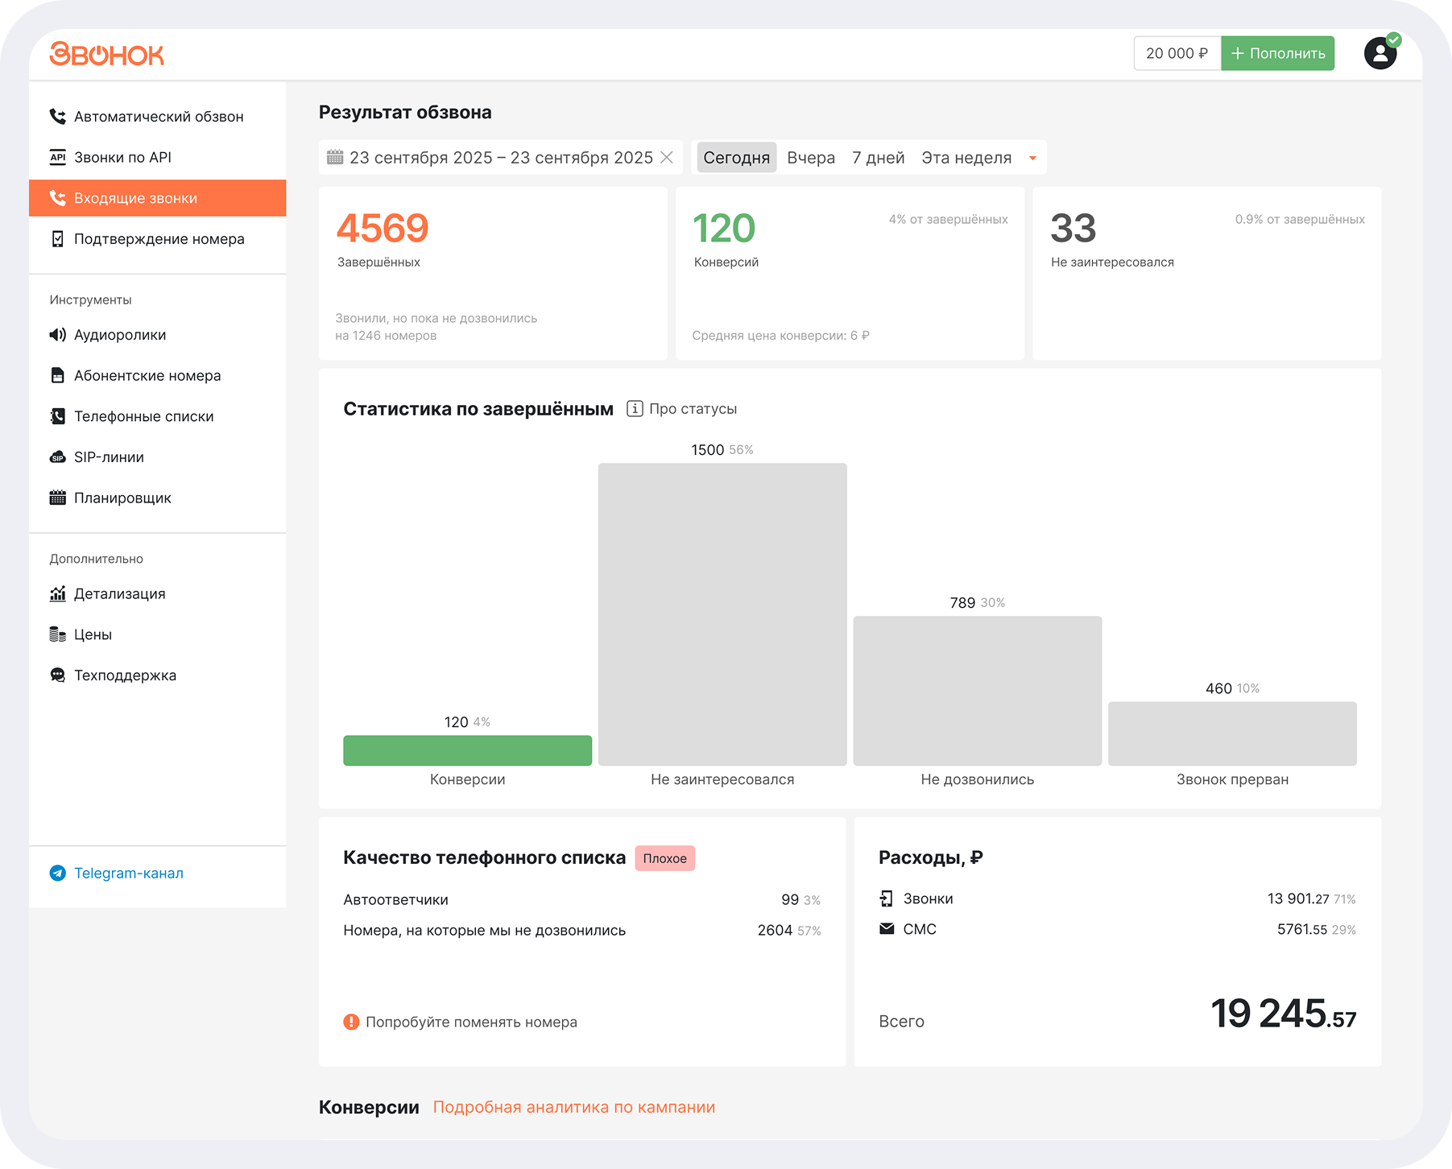Click the Плохое quality badge
Viewport: 1452px width, 1169px height.
(x=664, y=858)
